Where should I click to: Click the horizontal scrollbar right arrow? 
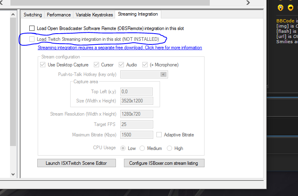pos(248,3)
